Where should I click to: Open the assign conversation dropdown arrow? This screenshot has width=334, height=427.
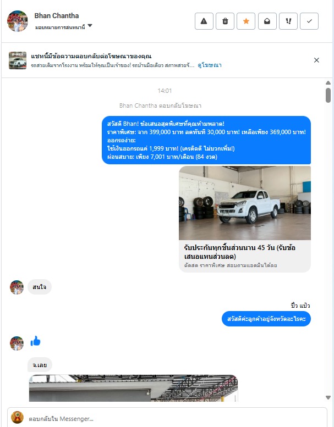90,26
